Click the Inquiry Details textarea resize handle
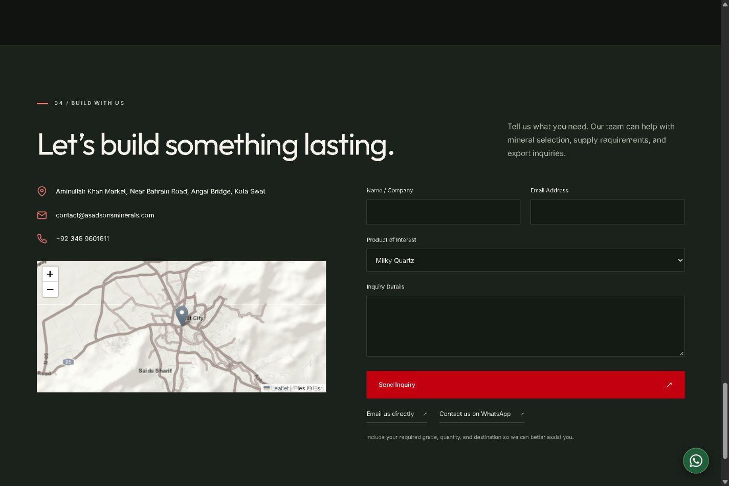 [681, 353]
